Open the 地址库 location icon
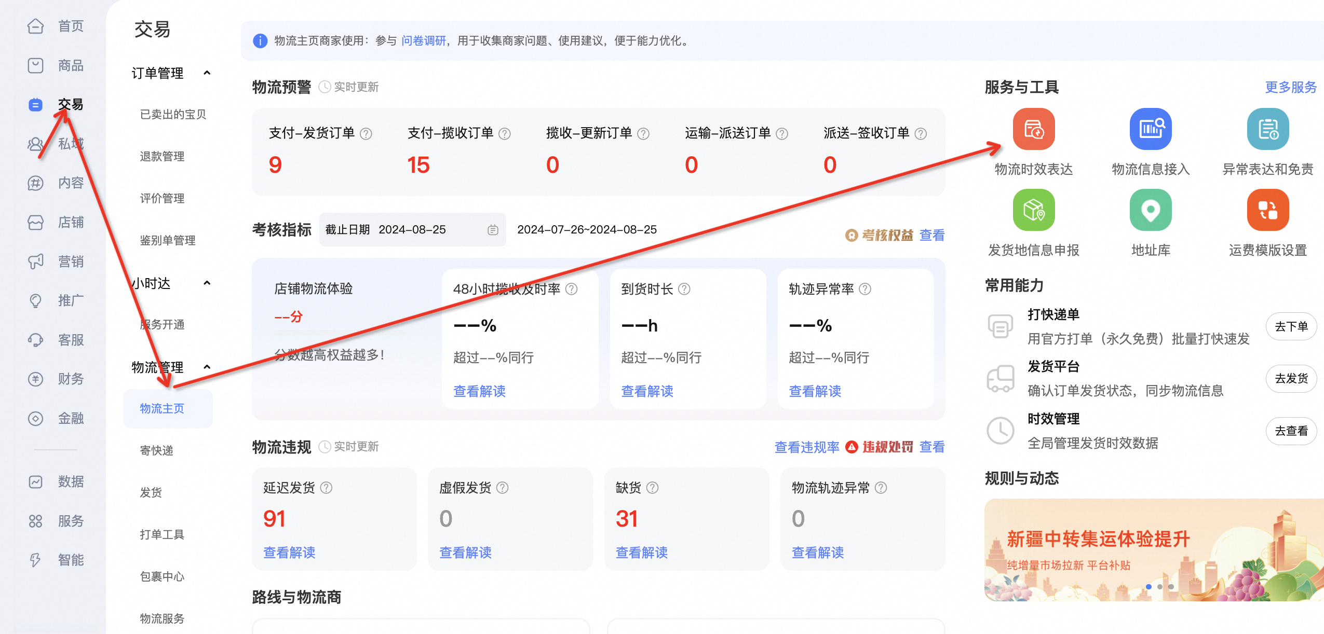This screenshot has width=1324, height=634. tap(1150, 210)
